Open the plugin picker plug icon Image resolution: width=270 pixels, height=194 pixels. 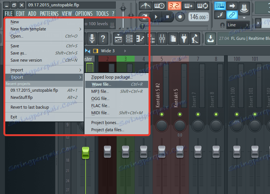coord(184,38)
